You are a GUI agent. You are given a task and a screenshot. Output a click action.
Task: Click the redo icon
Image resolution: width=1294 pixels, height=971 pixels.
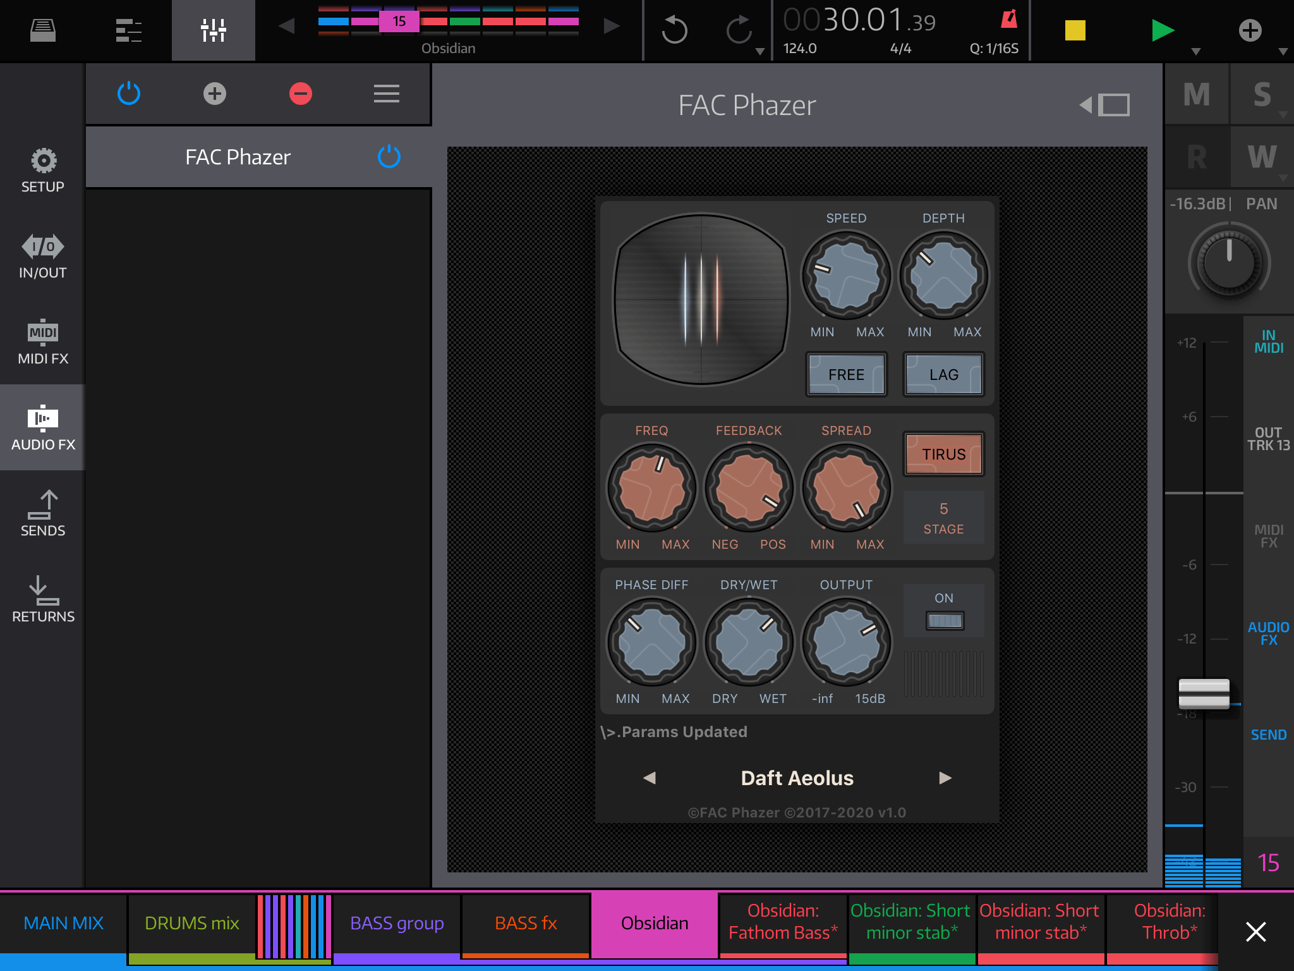739,30
